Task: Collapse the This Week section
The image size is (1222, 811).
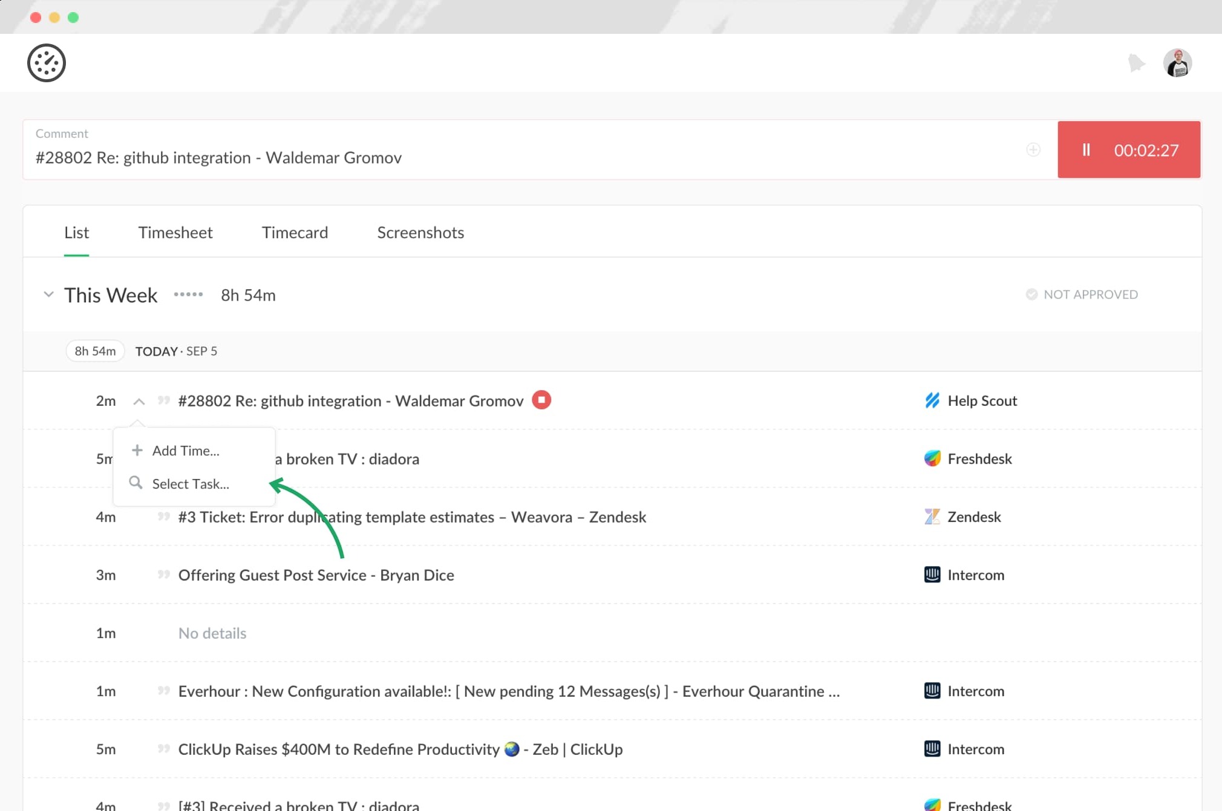Action: pos(48,295)
